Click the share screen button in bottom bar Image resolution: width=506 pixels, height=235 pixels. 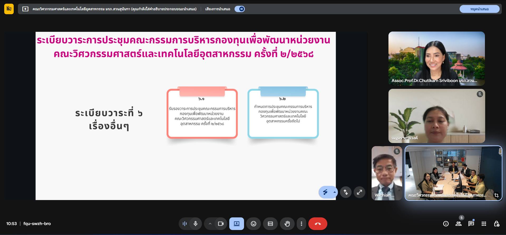(236, 224)
